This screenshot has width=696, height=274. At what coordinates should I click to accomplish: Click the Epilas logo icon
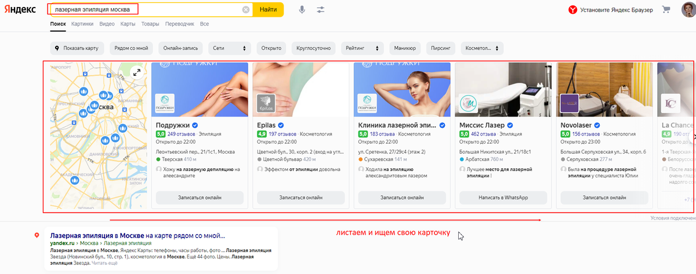tap(266, 104)
